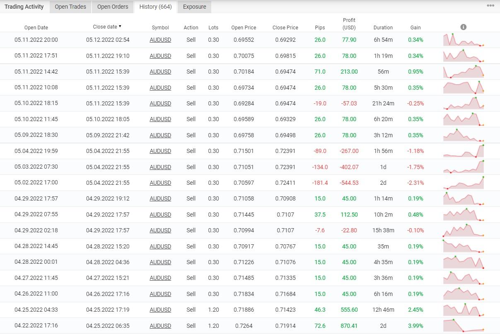View sparkline chart for 05.09.2022 18:30 trade

[464, 135]
